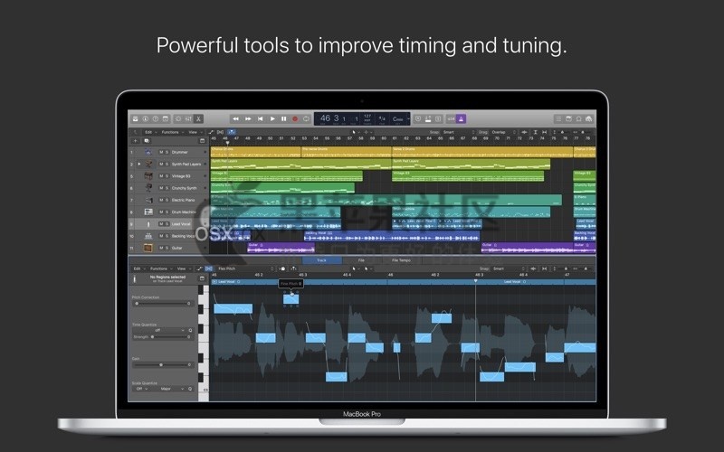
Task: Pause playback in the transport
Action: [283, 119]
